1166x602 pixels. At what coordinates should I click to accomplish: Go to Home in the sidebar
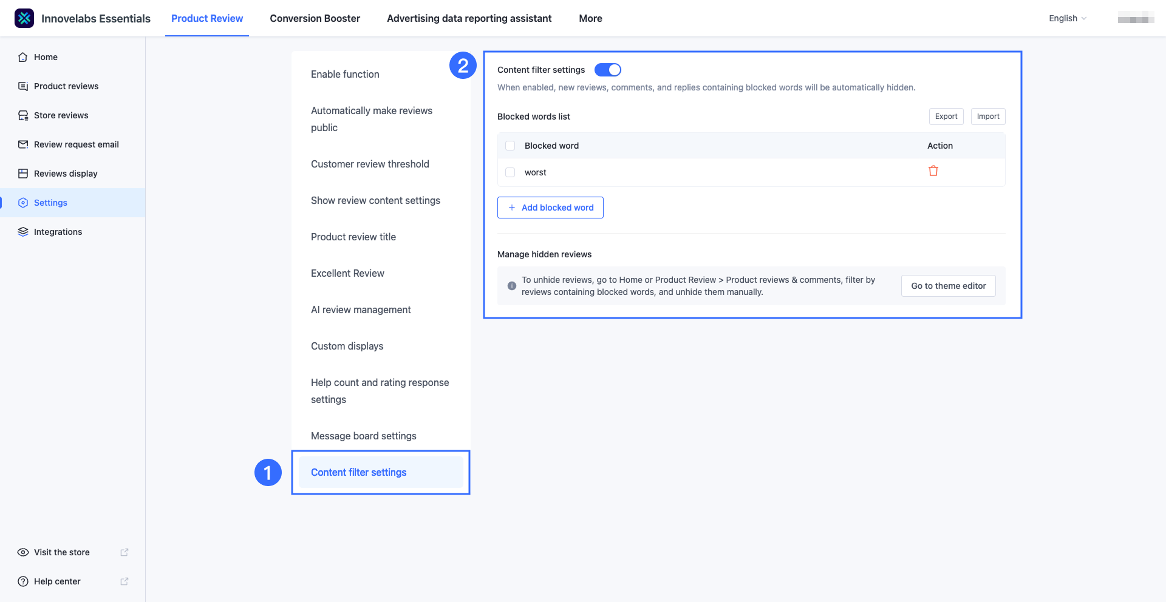[x=73, y=57]
